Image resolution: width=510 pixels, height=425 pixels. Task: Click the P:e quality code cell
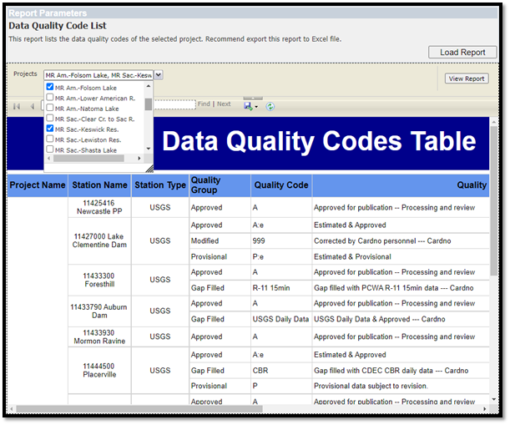point(281,257)
